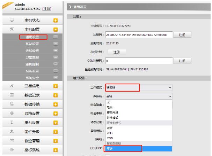
Task: Click the 主机状态 menu label
Action: (32, 20)
